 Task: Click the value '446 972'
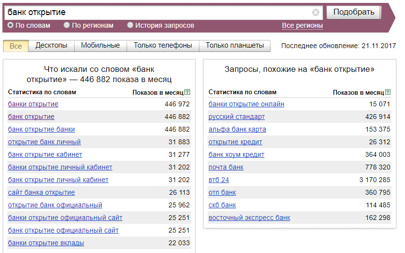[177, 104]
